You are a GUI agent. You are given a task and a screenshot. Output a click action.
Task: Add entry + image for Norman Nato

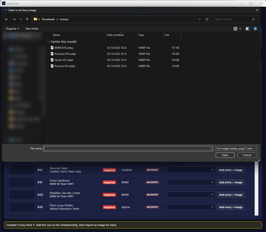click(x=231, y=170)
